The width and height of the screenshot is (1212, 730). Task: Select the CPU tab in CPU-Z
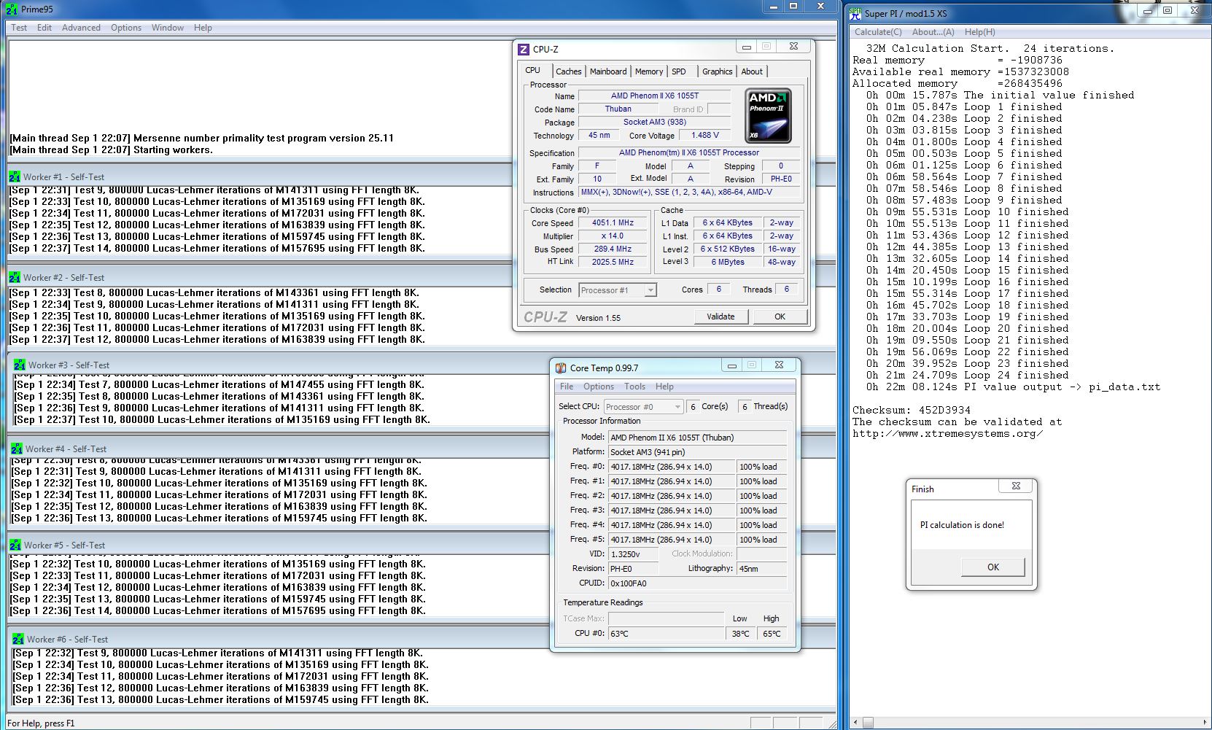533,70
